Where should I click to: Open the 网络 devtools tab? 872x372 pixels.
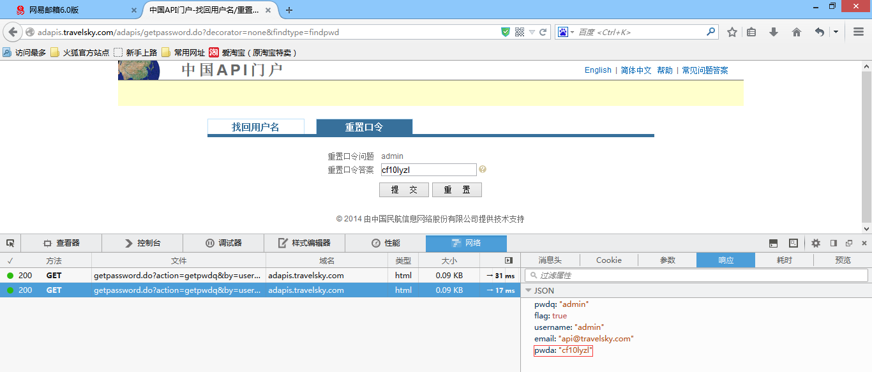pyautogui.click(x=466, y=243)
